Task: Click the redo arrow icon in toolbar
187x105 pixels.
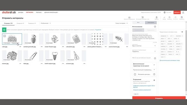Action: click(x=175, y=17)
